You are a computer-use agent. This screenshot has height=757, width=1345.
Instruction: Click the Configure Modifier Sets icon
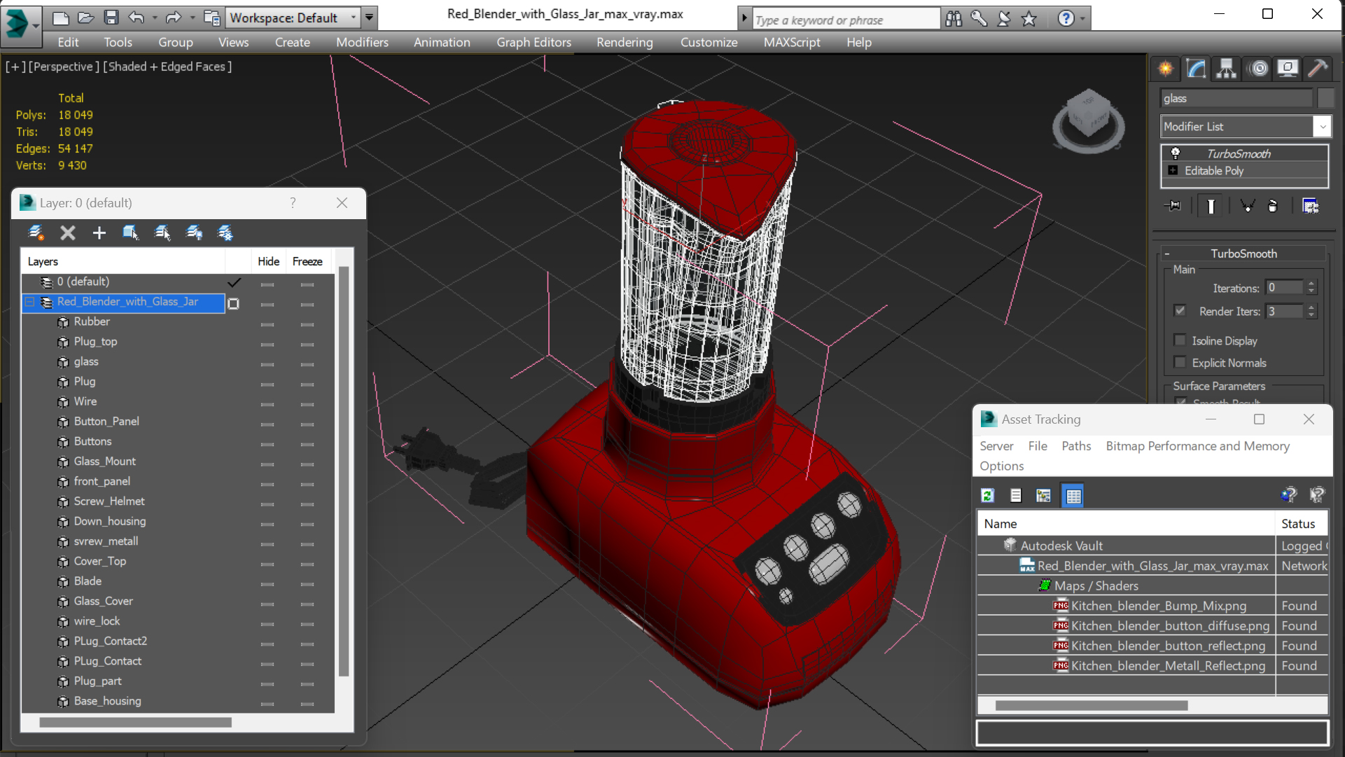click(1310, 206)
